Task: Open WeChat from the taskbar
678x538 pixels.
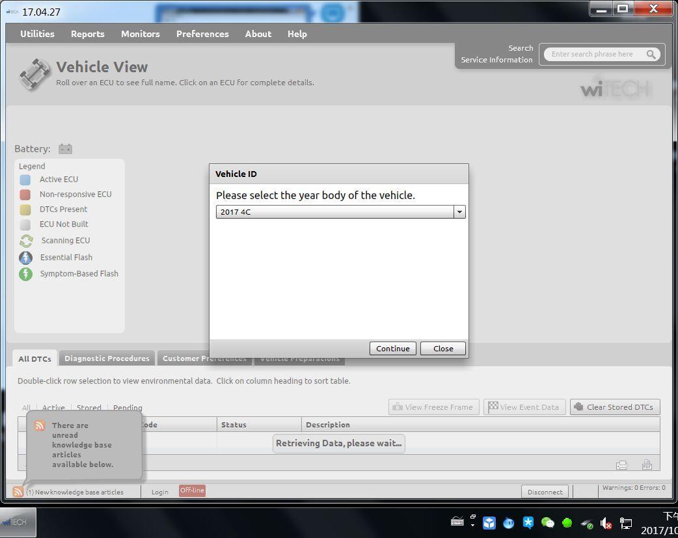Action: pos(547,523)
